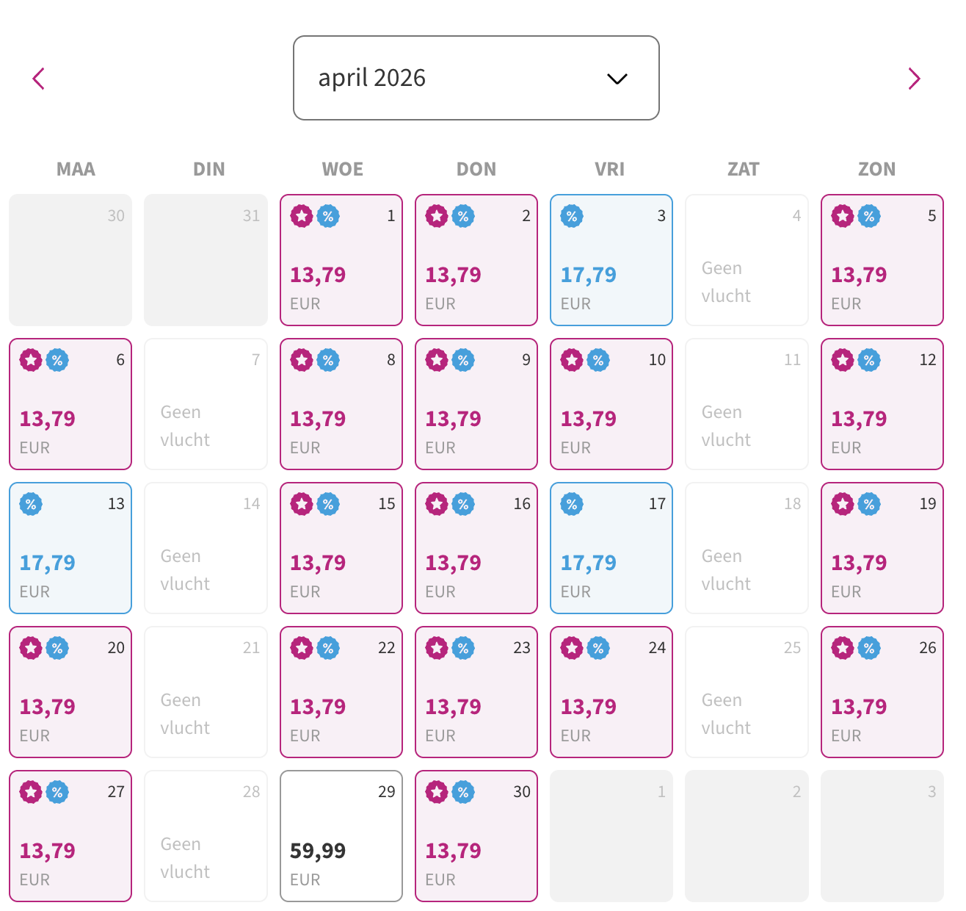Click the percent discount badge on April 13
The height and width of the screenshot is (911, 966).
click(31, 505)
